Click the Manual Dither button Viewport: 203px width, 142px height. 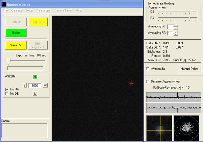pyautogui.click(x=189, y=69)
